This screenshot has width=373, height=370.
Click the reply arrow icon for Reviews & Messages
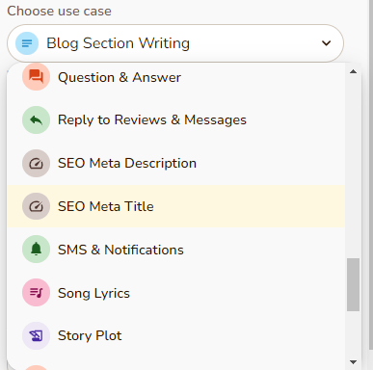36,120
